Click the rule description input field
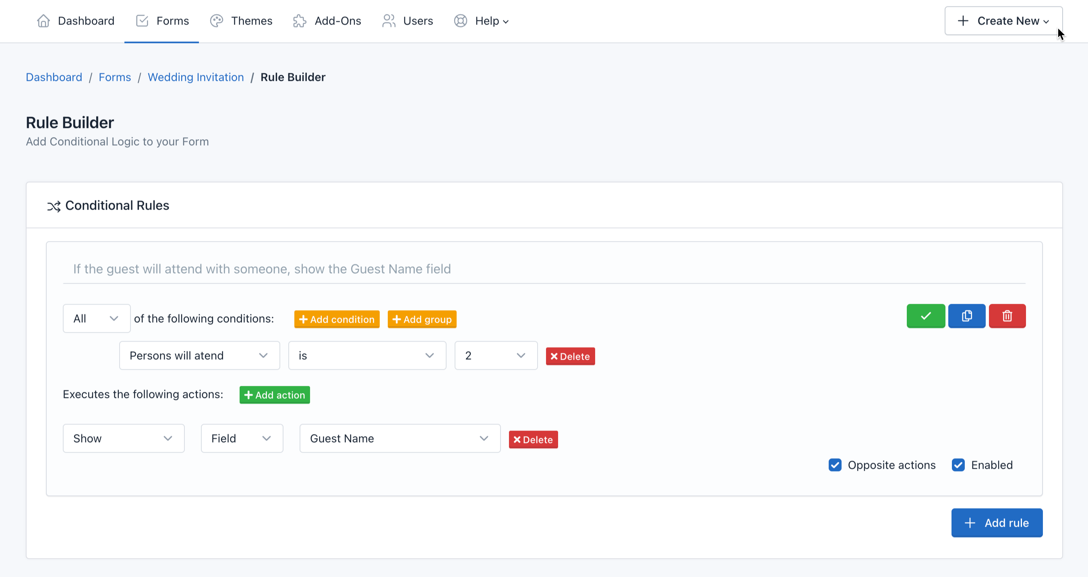1088x577 pixels. click(x=507, y=269)
